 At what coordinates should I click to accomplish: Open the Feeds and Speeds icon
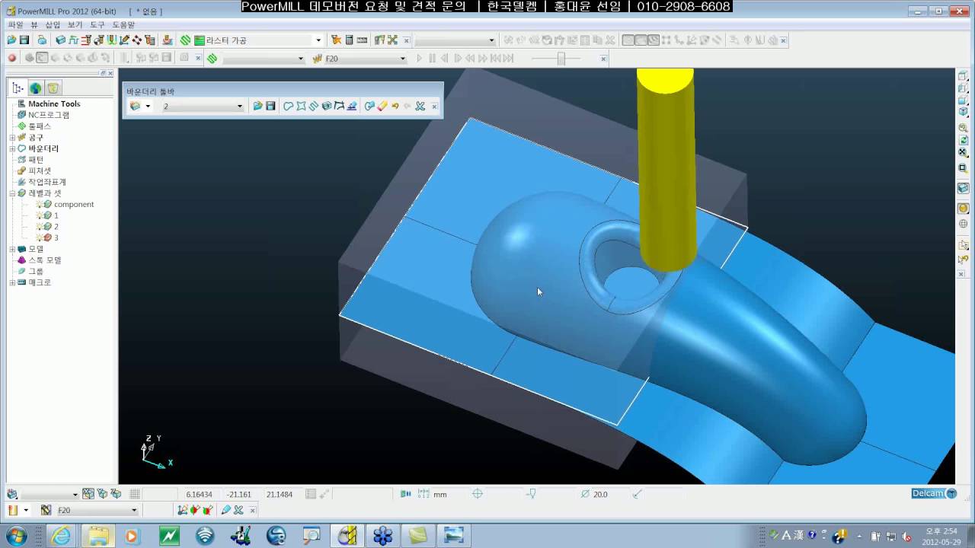coord(73,40)
